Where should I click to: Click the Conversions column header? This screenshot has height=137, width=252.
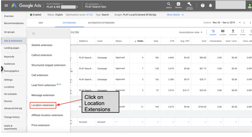pyautogui.click(x=216, y=41)
